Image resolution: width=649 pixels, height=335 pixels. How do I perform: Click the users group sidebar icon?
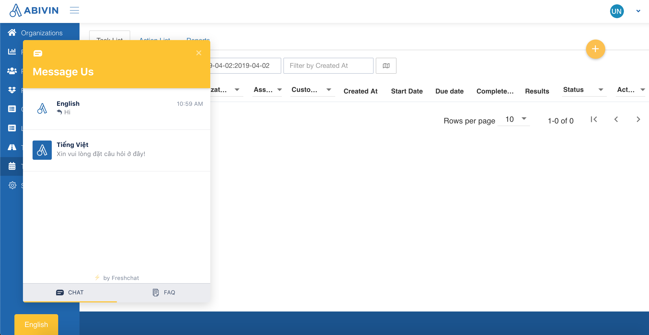coord(12,71)
